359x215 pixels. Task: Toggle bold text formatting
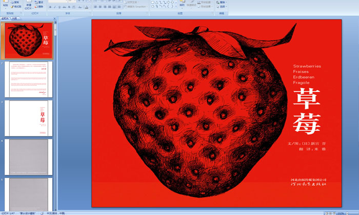click(50, 7)
